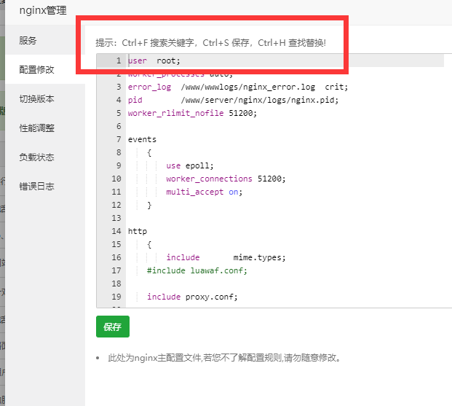The height and width of the screenshot is (406, 452).
Task: Click the green 保存 button
Action: pos(113,327)
